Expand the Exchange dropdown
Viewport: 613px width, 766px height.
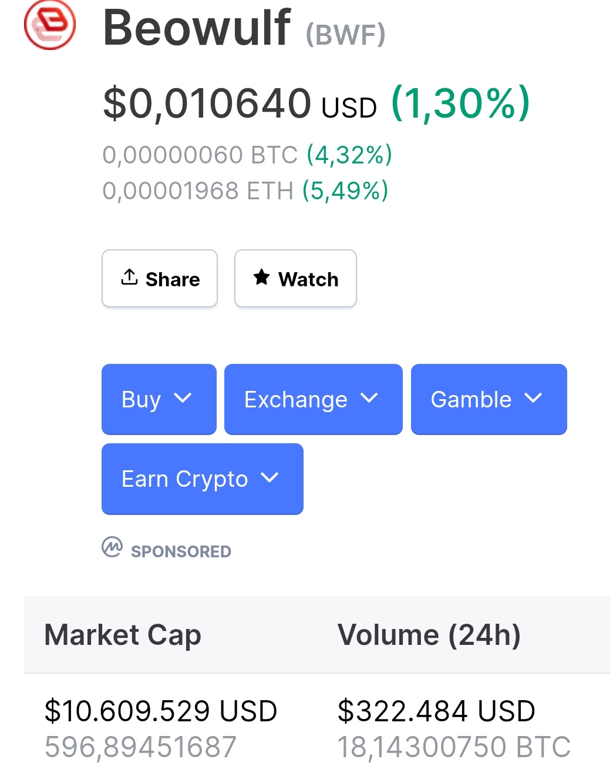pyautogui.click(x=313, y=399)
